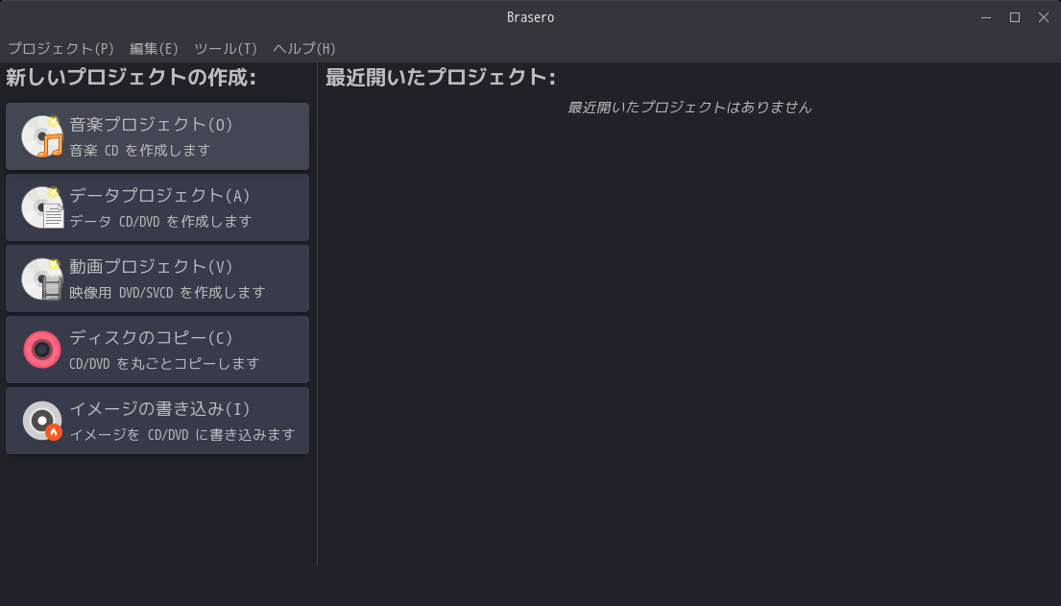Click the music CD icon with orange note
The height and width of the screenshot is (606, 1061).
42,136
